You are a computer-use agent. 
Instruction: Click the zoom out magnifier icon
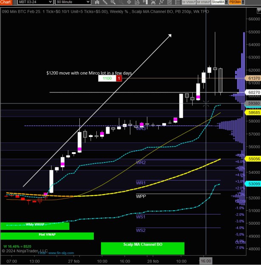pyautogui.click(x=121, y=2)
